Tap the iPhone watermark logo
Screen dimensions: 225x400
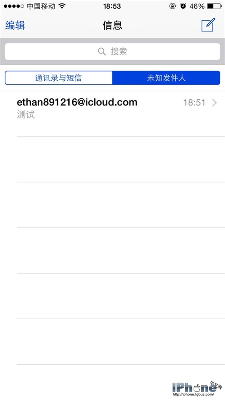(197, 388)
